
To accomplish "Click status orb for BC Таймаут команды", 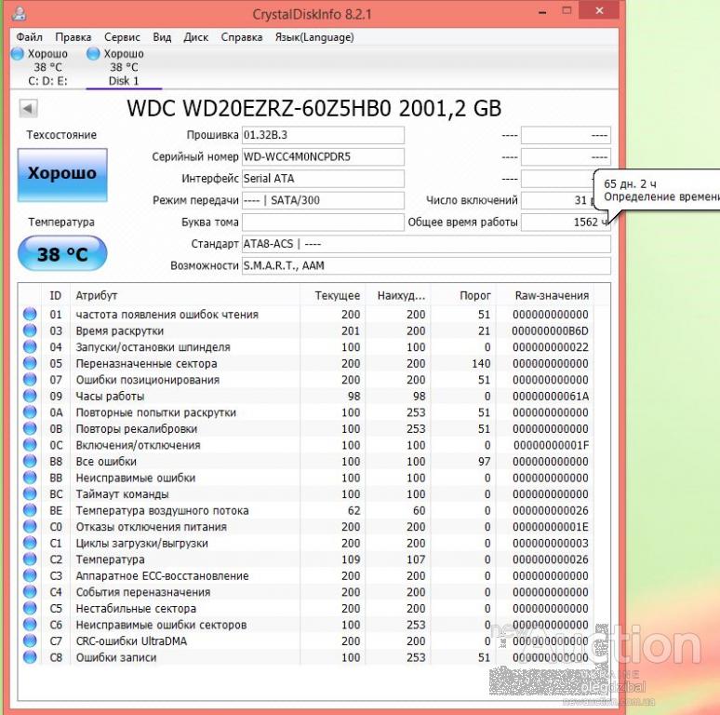I will [x=30, y=493].
